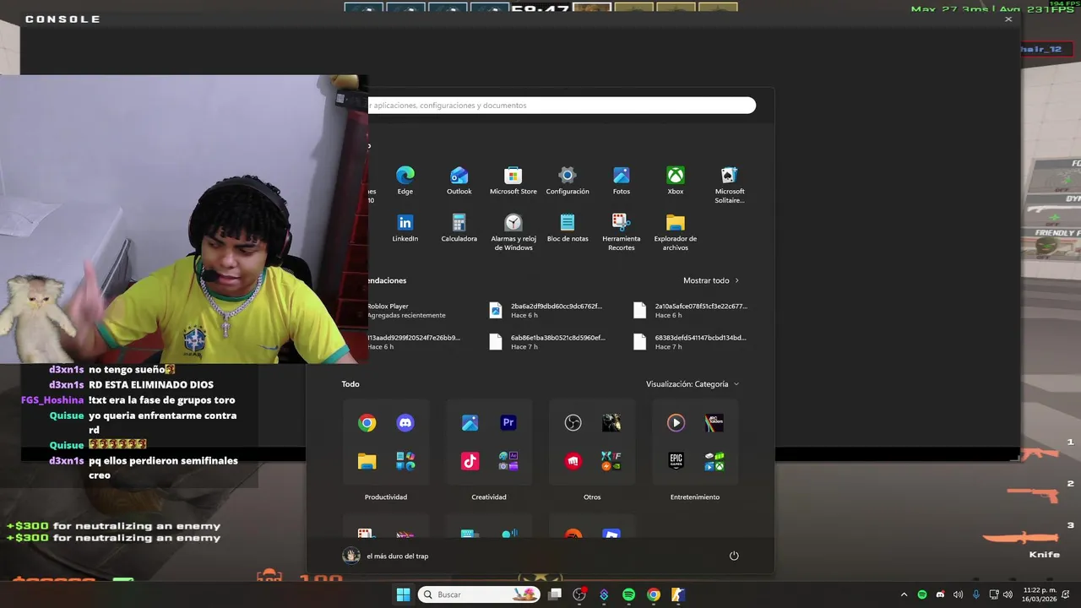Launch Outlook from Start menu
This screenshot has width=1081, height=608.
[x=459, y=181]
